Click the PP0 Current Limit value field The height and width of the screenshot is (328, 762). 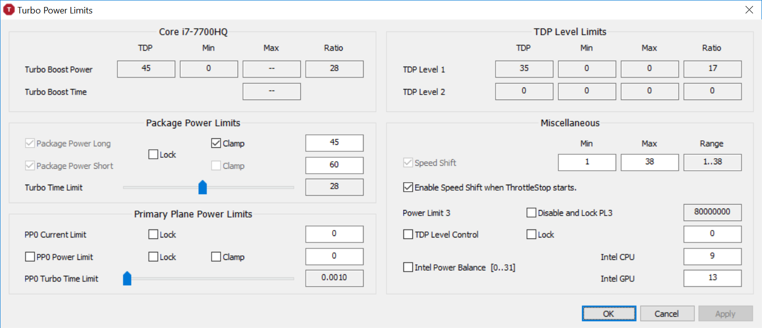pyautogui.click(x=334, y=234)
